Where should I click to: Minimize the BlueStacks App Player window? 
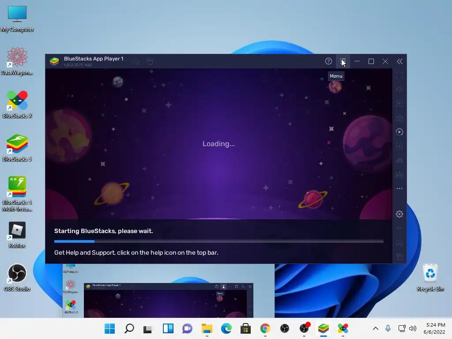(357, 61)
